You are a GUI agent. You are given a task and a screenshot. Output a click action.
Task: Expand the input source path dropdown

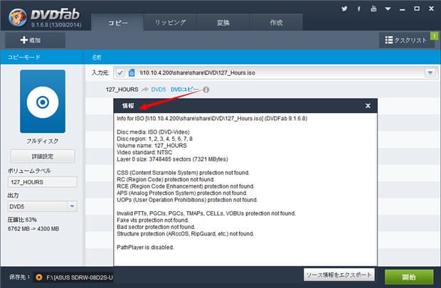pos(430,73)
